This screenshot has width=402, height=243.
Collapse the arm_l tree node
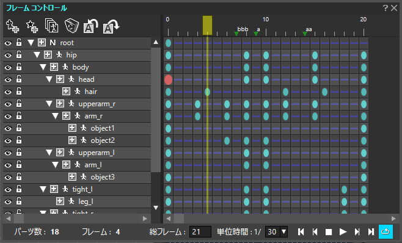[x=56, y=165]
